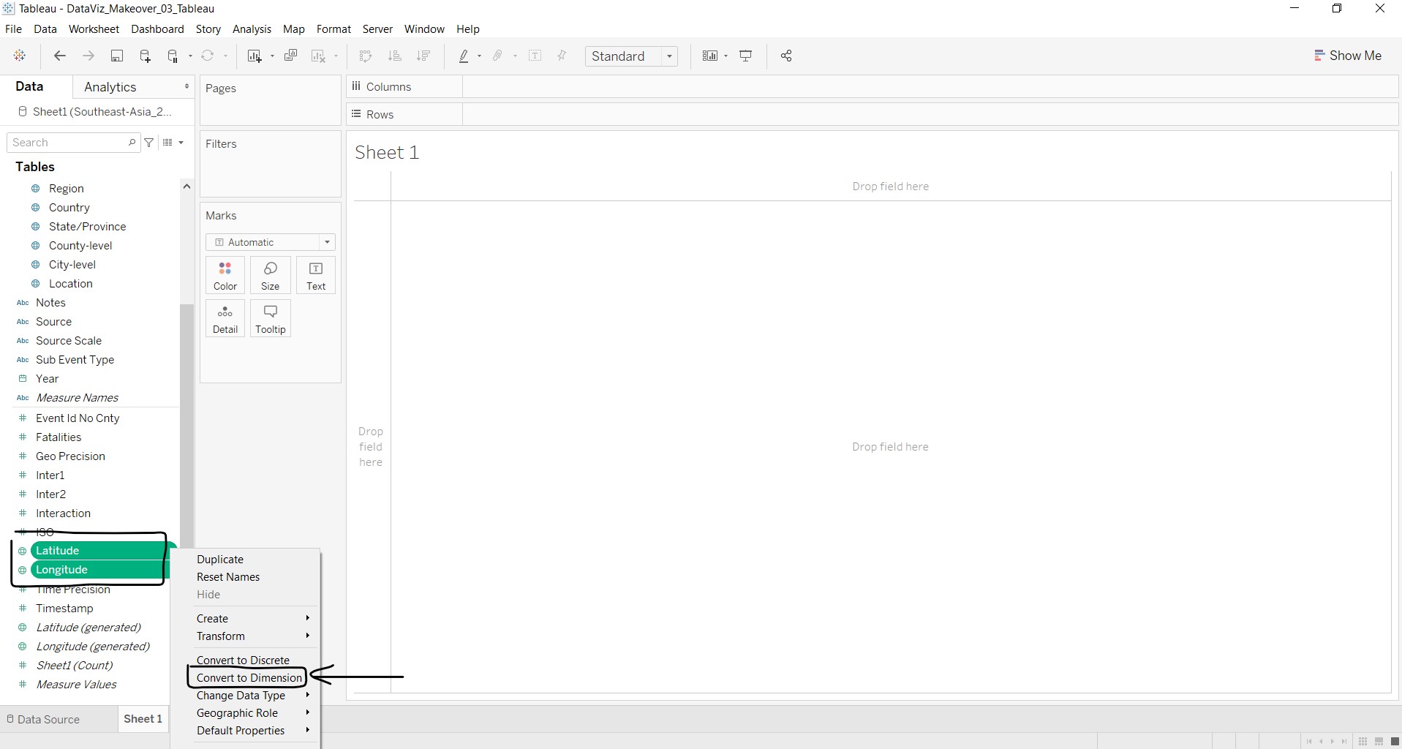Screen dimensions: 1402x749
Task: Click the Show Me toggle button
Action: pos(1347,56)
